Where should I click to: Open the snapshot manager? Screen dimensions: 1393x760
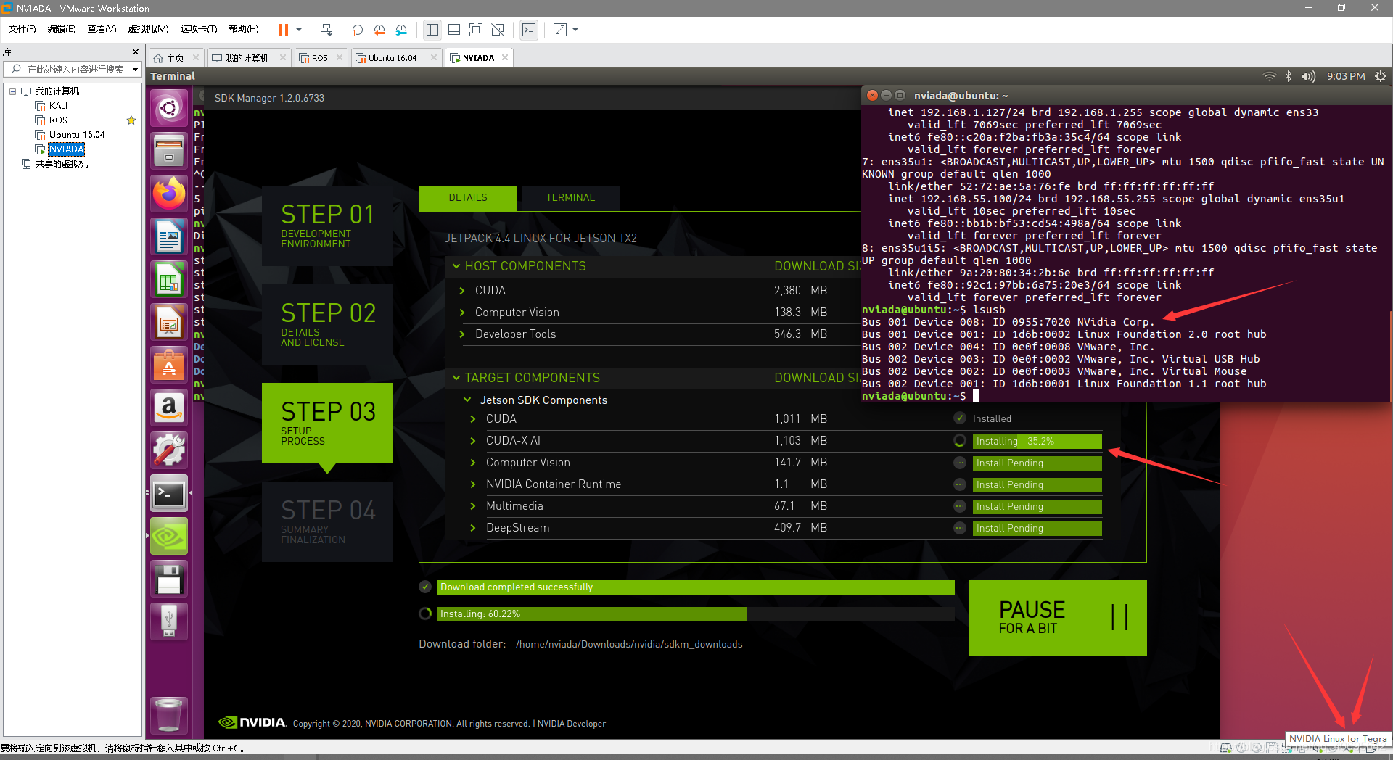[x=401, y=30]
